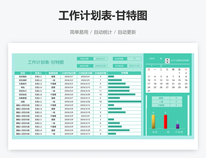Click end date 2024/3/4 in 项目确定 row

(85, 77)
